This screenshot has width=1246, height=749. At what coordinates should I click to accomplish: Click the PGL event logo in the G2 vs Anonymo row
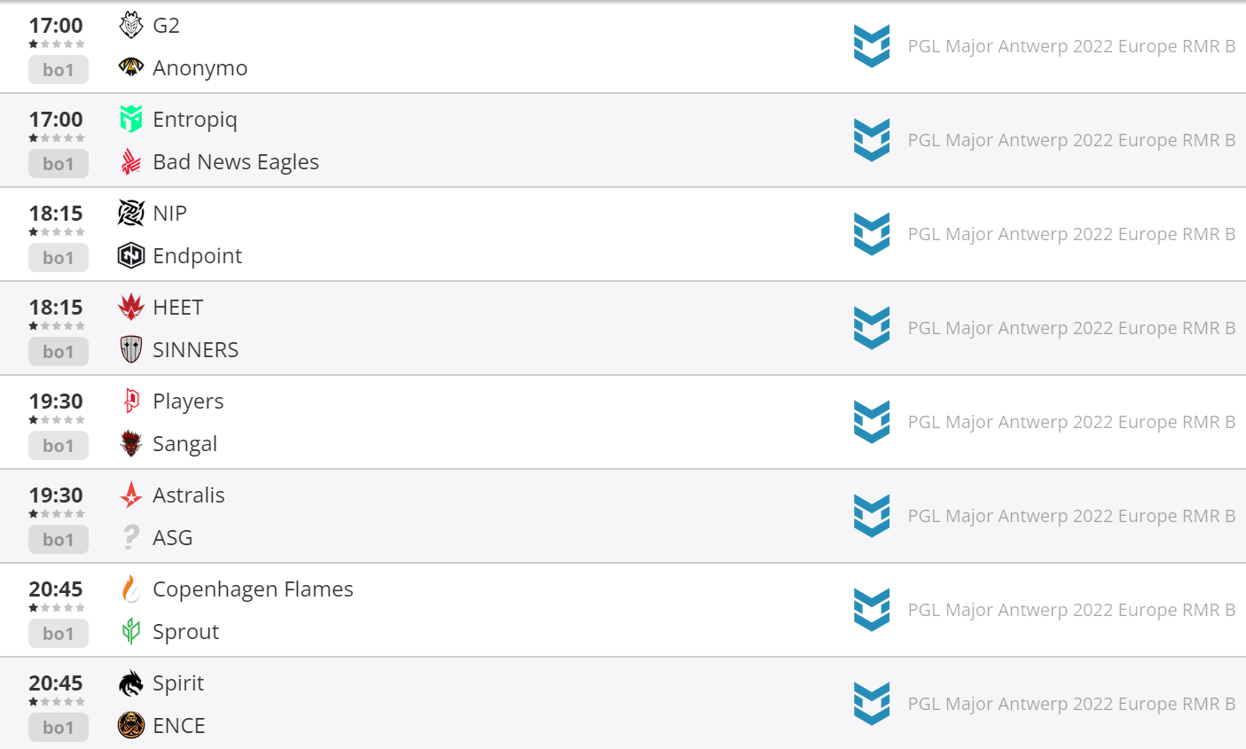click(872, 46)
